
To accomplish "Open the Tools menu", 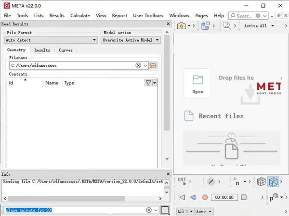I will tap(22, 16).
